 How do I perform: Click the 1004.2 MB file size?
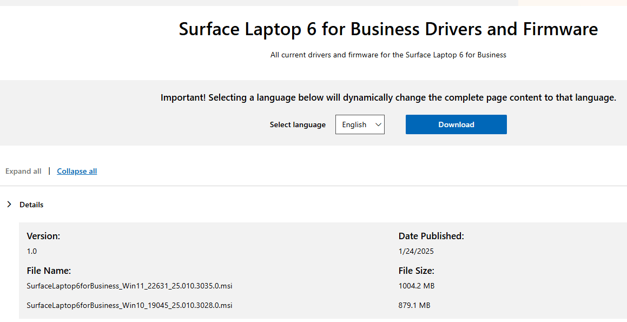tap(416, 286)
